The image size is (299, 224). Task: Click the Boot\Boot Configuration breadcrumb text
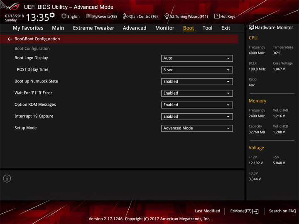click(37, 39)
